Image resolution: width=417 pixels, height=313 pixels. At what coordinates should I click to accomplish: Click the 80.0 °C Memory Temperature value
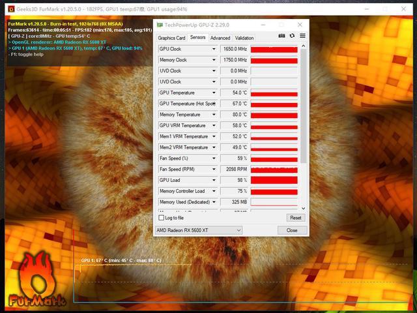tap(235, 115)
